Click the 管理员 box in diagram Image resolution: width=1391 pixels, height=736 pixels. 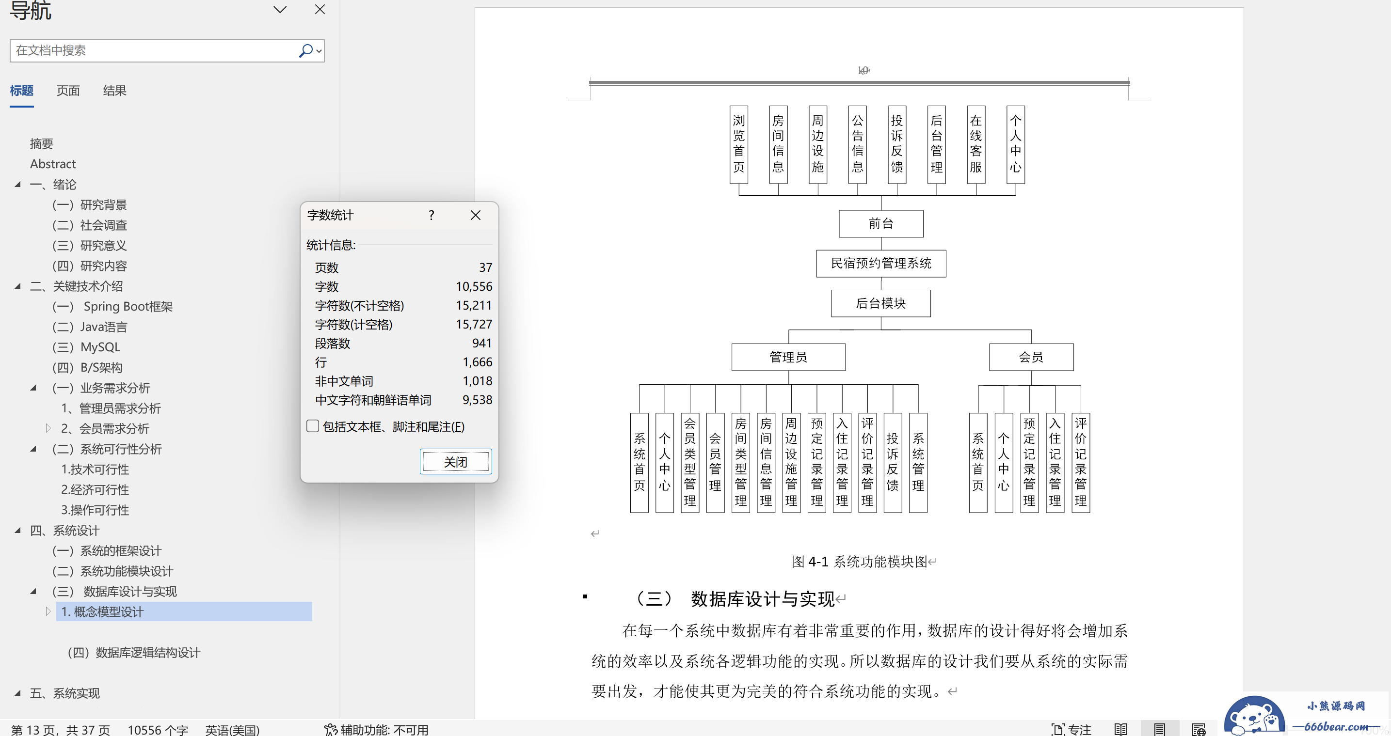[788, 357]
